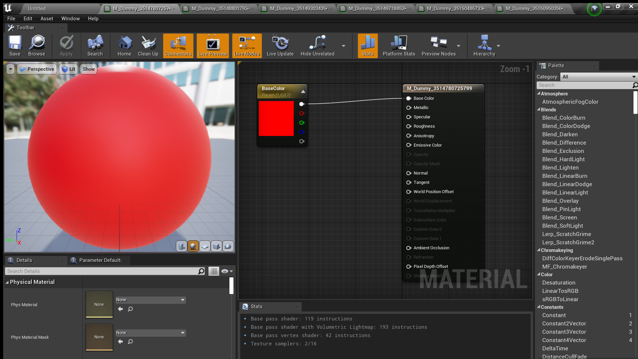Apply the material changes
The width and height of the screenshot is (638, 359).
(x=66, y=46)
